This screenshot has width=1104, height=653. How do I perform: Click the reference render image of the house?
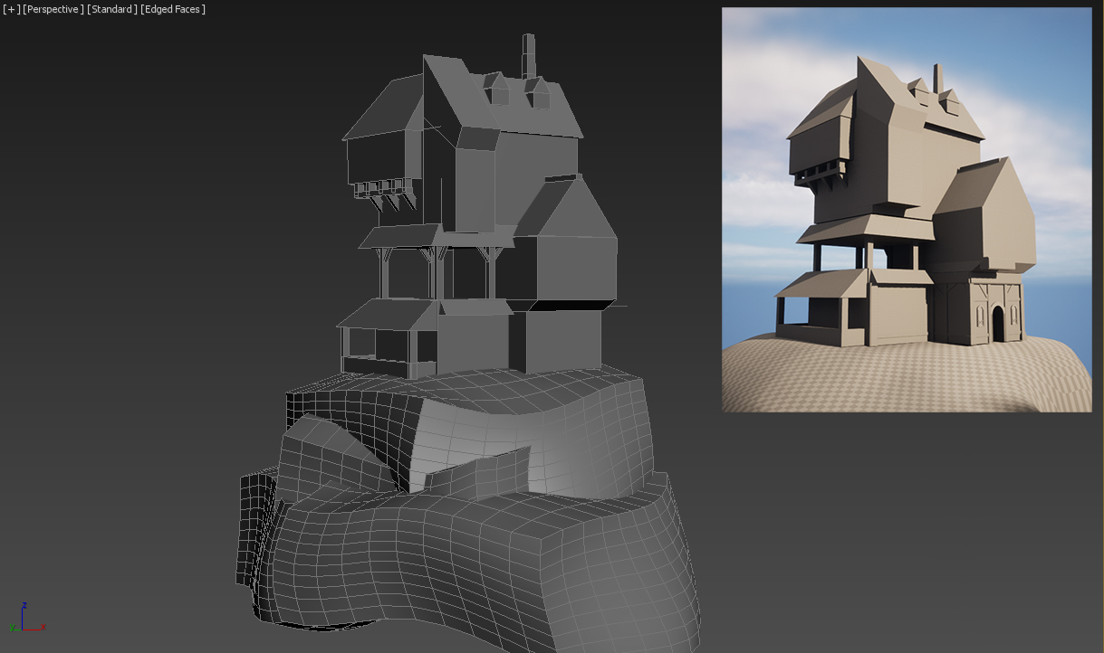click(906, 208)
